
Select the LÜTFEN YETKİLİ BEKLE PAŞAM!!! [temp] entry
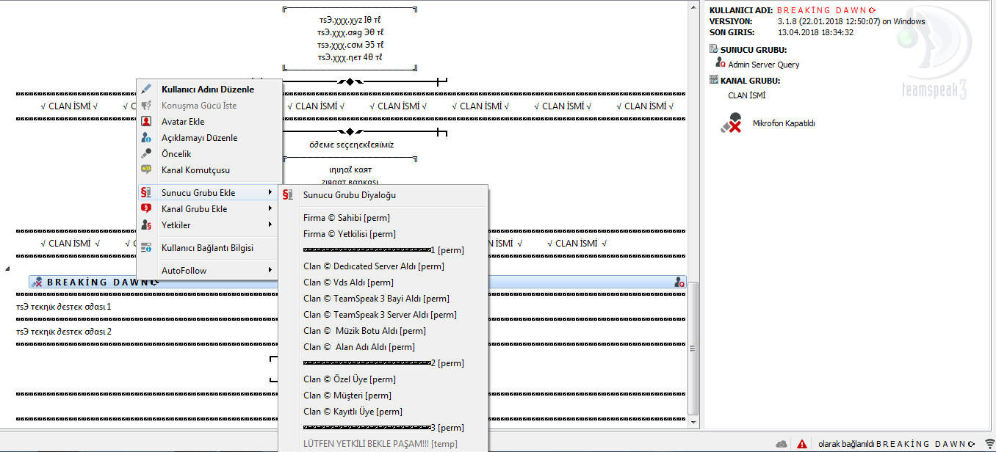click(383, 444)
